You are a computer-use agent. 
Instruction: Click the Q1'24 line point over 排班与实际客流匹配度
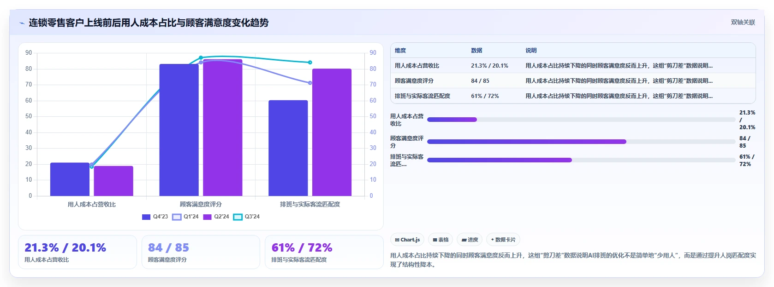(x=310, y=83)
